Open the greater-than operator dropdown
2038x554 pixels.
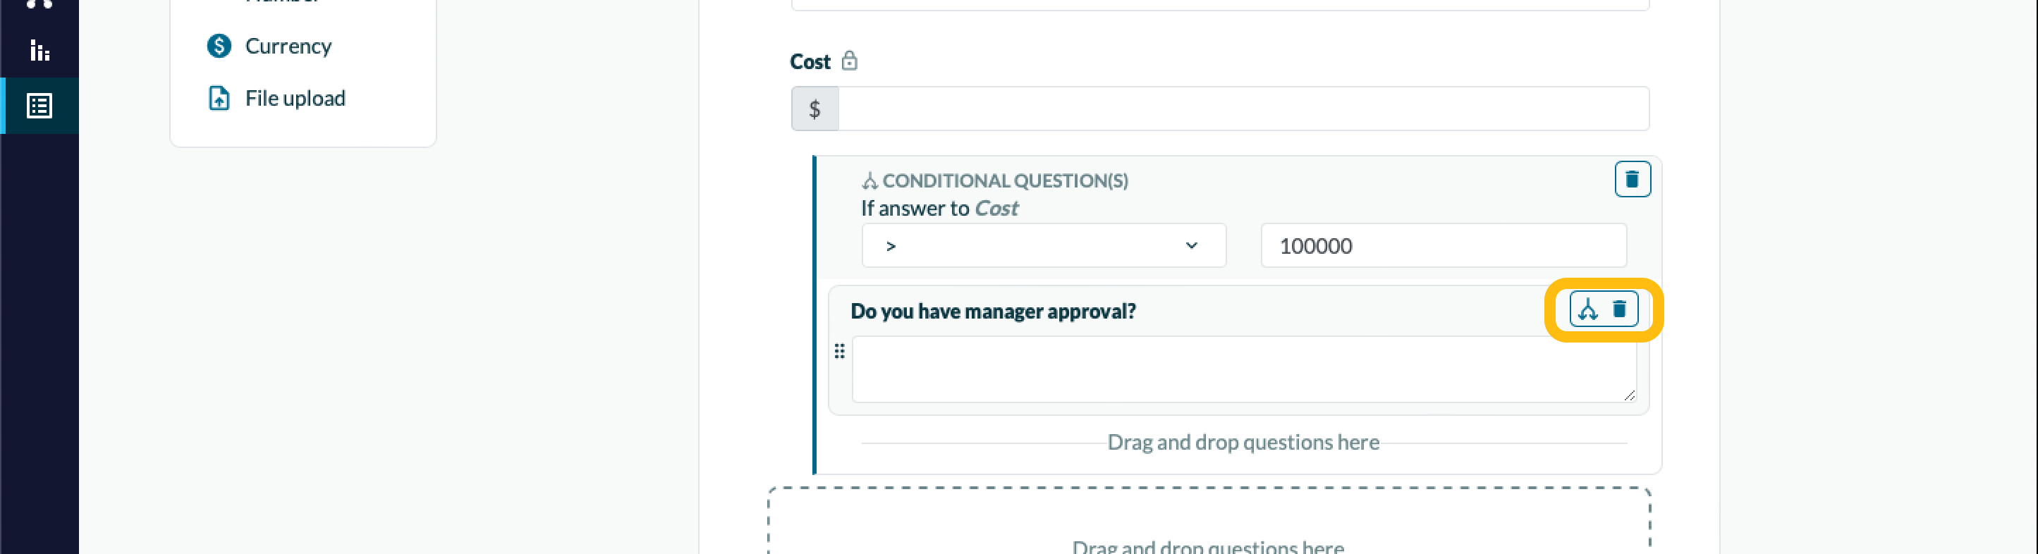[x=1043, y=246]
